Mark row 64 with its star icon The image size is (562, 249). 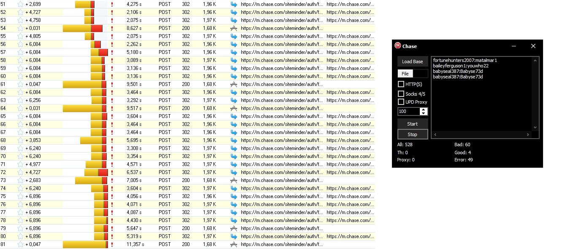point(20,108)
